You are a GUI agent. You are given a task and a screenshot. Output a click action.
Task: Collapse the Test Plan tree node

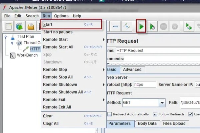coord(5,37)
